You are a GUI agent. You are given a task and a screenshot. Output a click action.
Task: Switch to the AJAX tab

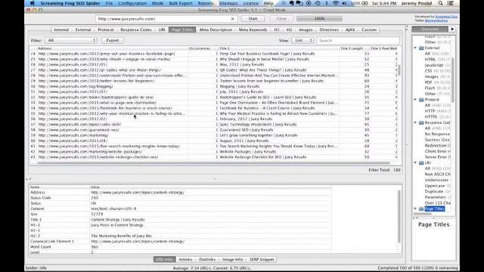350,30
